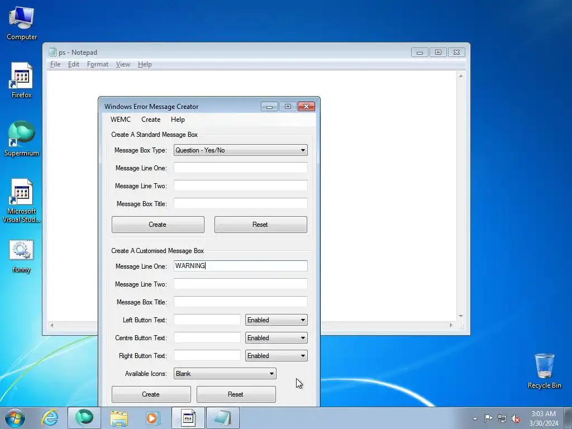
Task: Click Reset in the Standard Message Box section
Action: pyautogui.click(x=260, y=225)
